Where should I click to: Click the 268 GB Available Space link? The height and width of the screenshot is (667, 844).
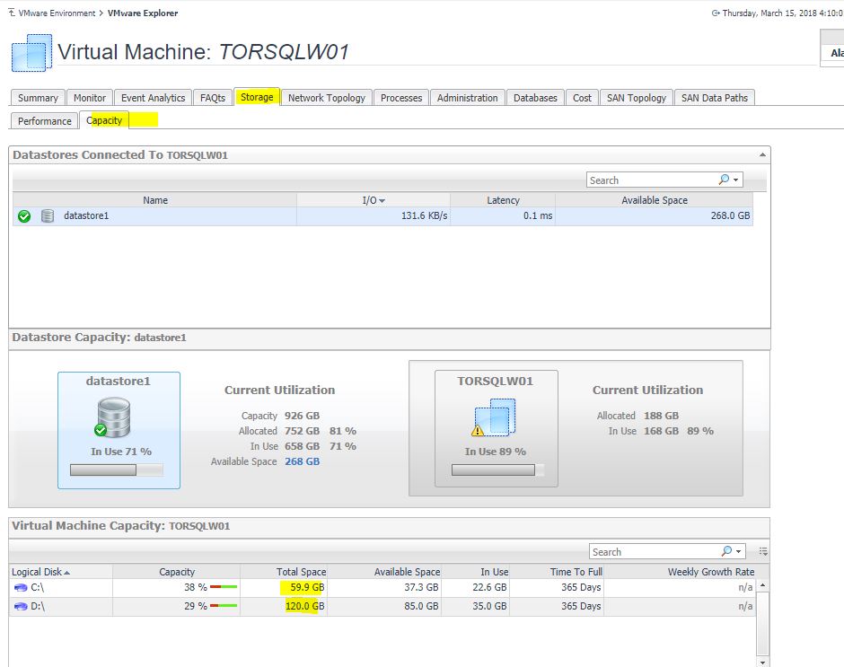[302, 461]
